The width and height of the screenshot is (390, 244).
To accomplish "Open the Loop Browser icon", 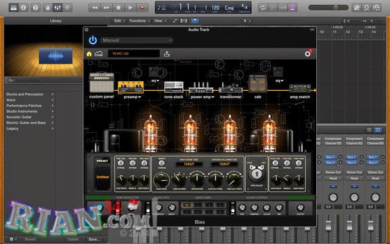I will [x=366, y=7].
